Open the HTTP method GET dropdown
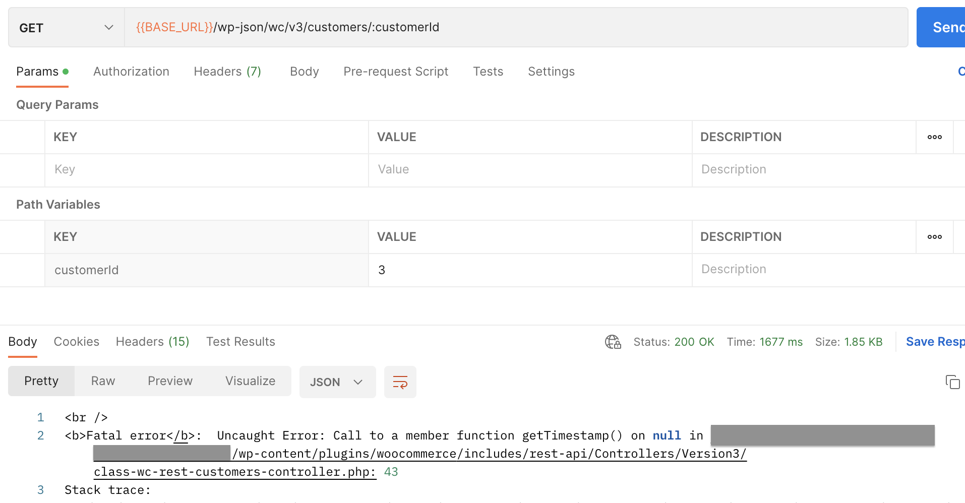 pos(67,28)
